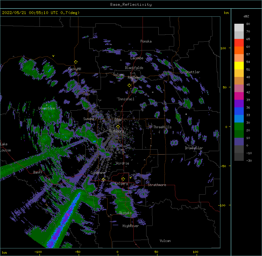Select the dark gray -10 dBZ swatch
This screenshot has width=262, height=256.
(239, 157)
